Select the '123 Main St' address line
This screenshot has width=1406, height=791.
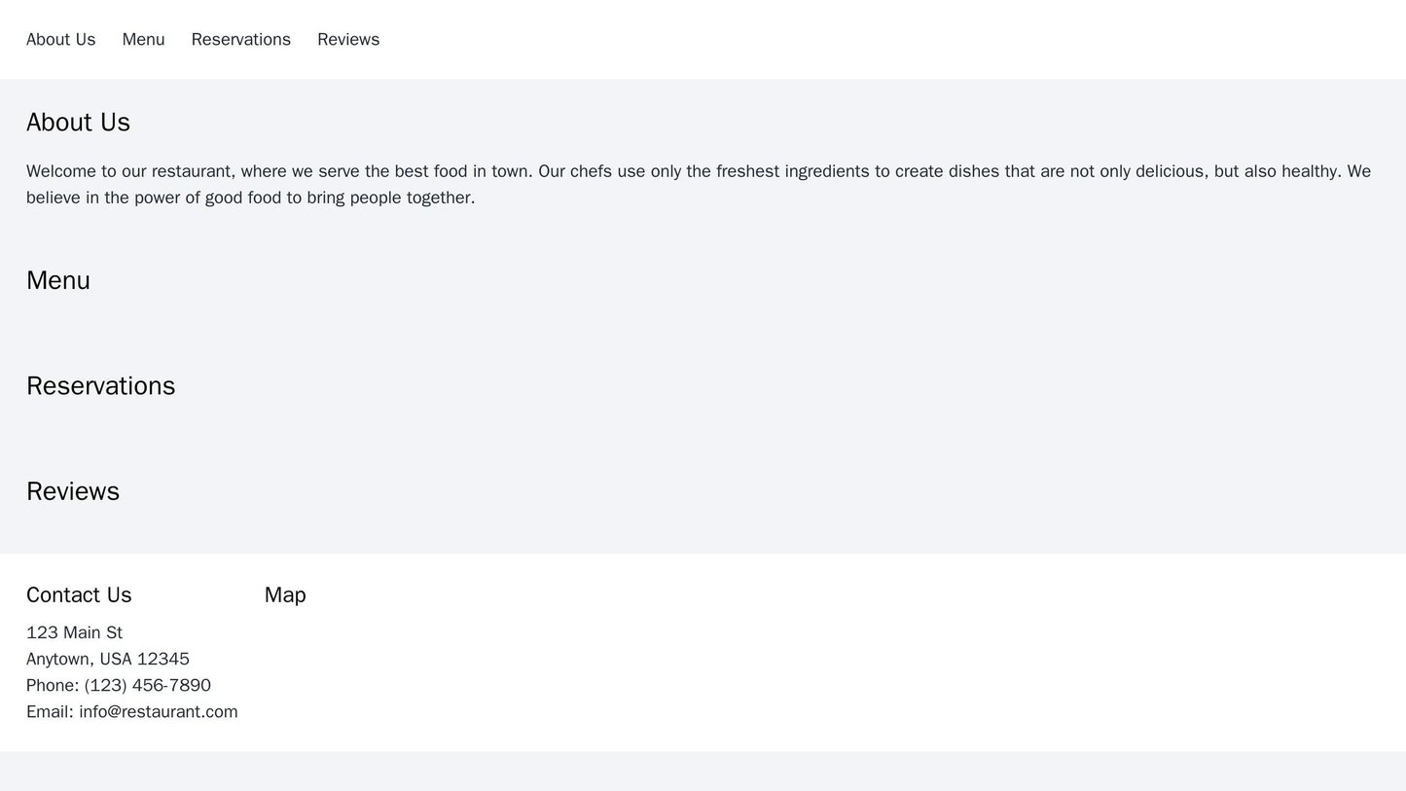click(74, 632)
